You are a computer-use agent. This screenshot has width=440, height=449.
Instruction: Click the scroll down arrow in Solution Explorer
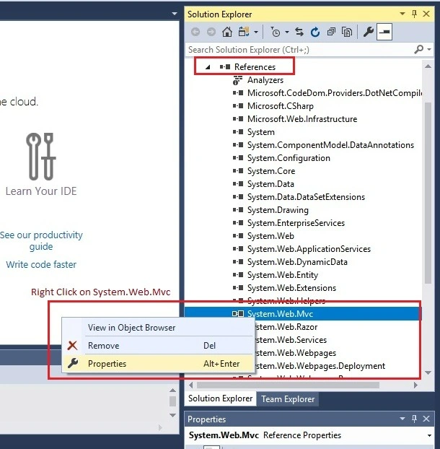(428, 372)
